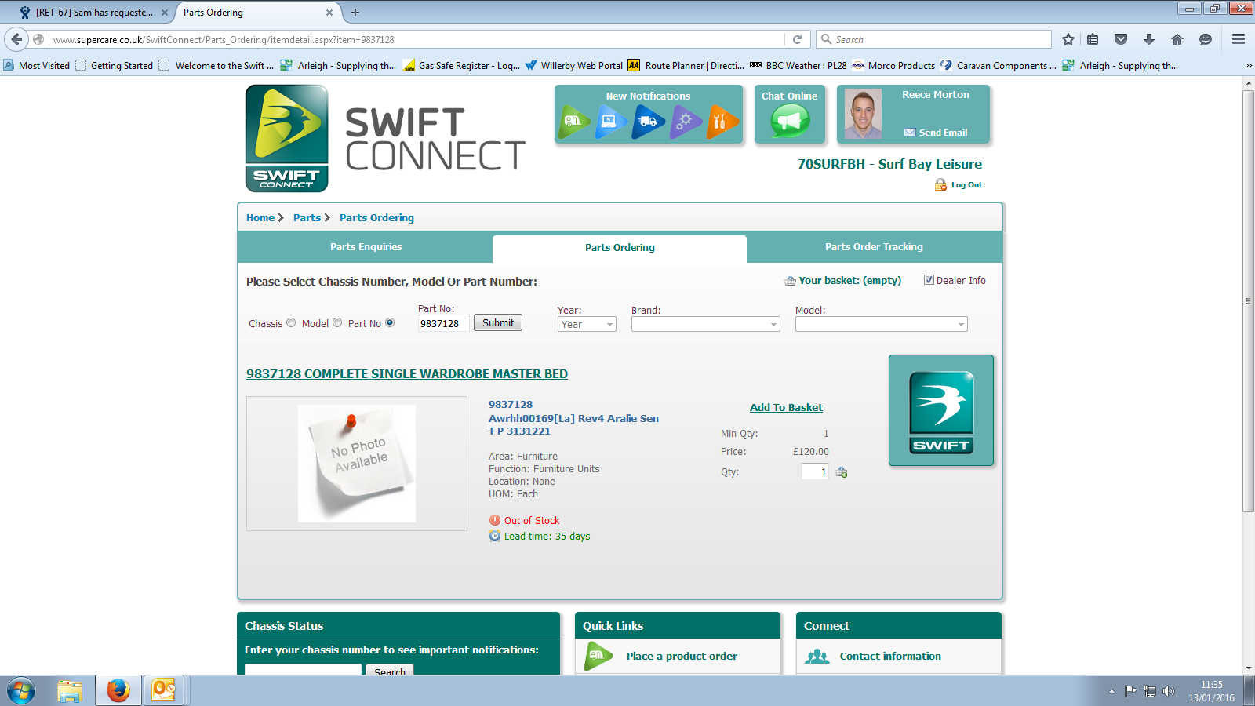Open Outlook from the Windows taskbar
Viewport: 1255px width, 706px height.
[164, 690]
